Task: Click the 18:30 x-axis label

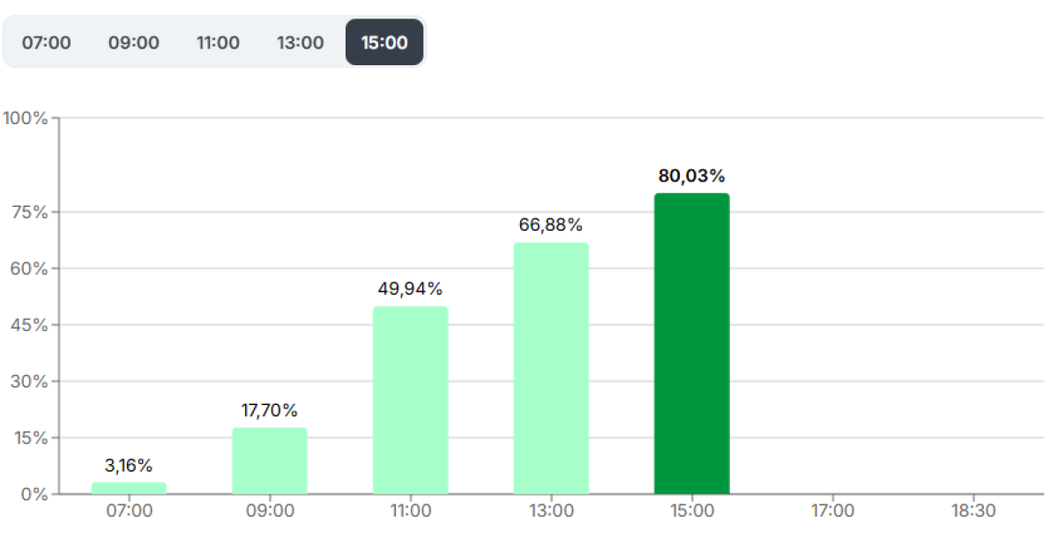Action: (972, 511)
